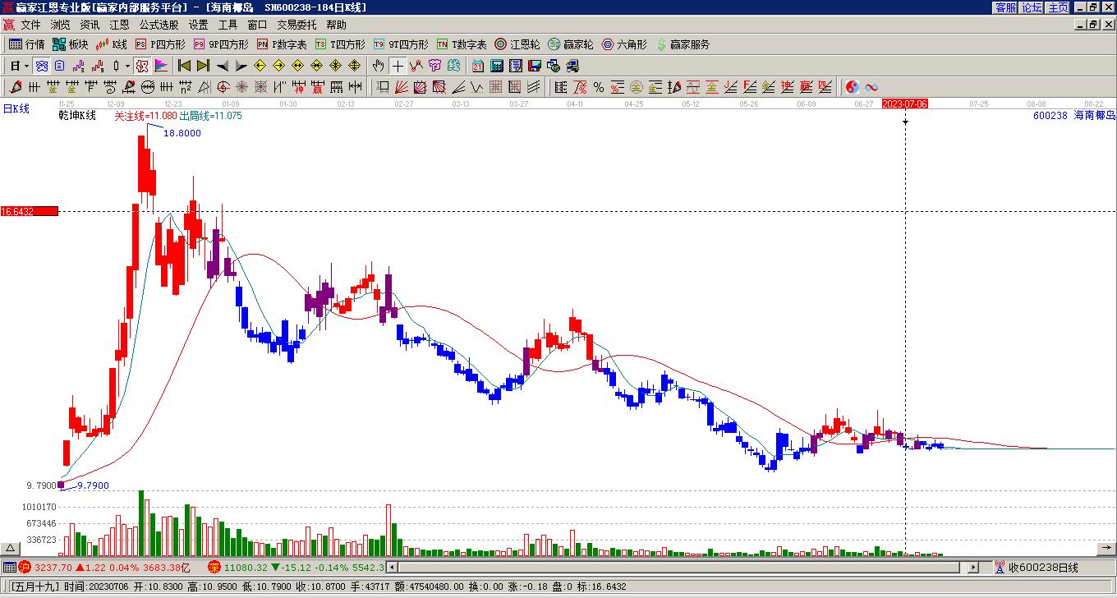Open 赢家服务 with the dollar icon
The image size is (1117, 598).
(x=683, y=44)
